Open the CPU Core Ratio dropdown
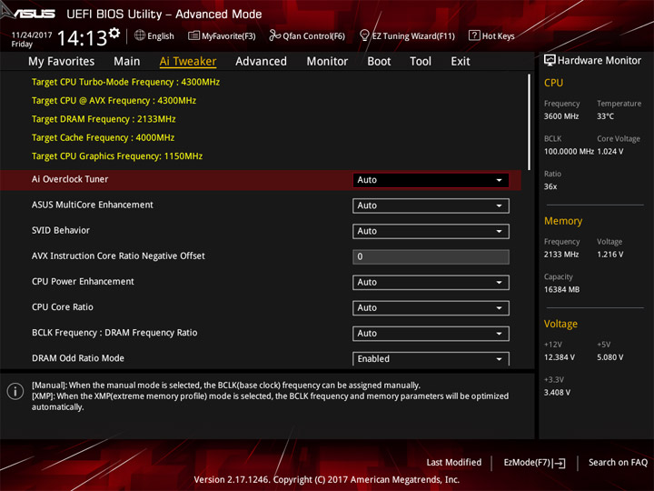654x491 pixels. coord(431,307)
